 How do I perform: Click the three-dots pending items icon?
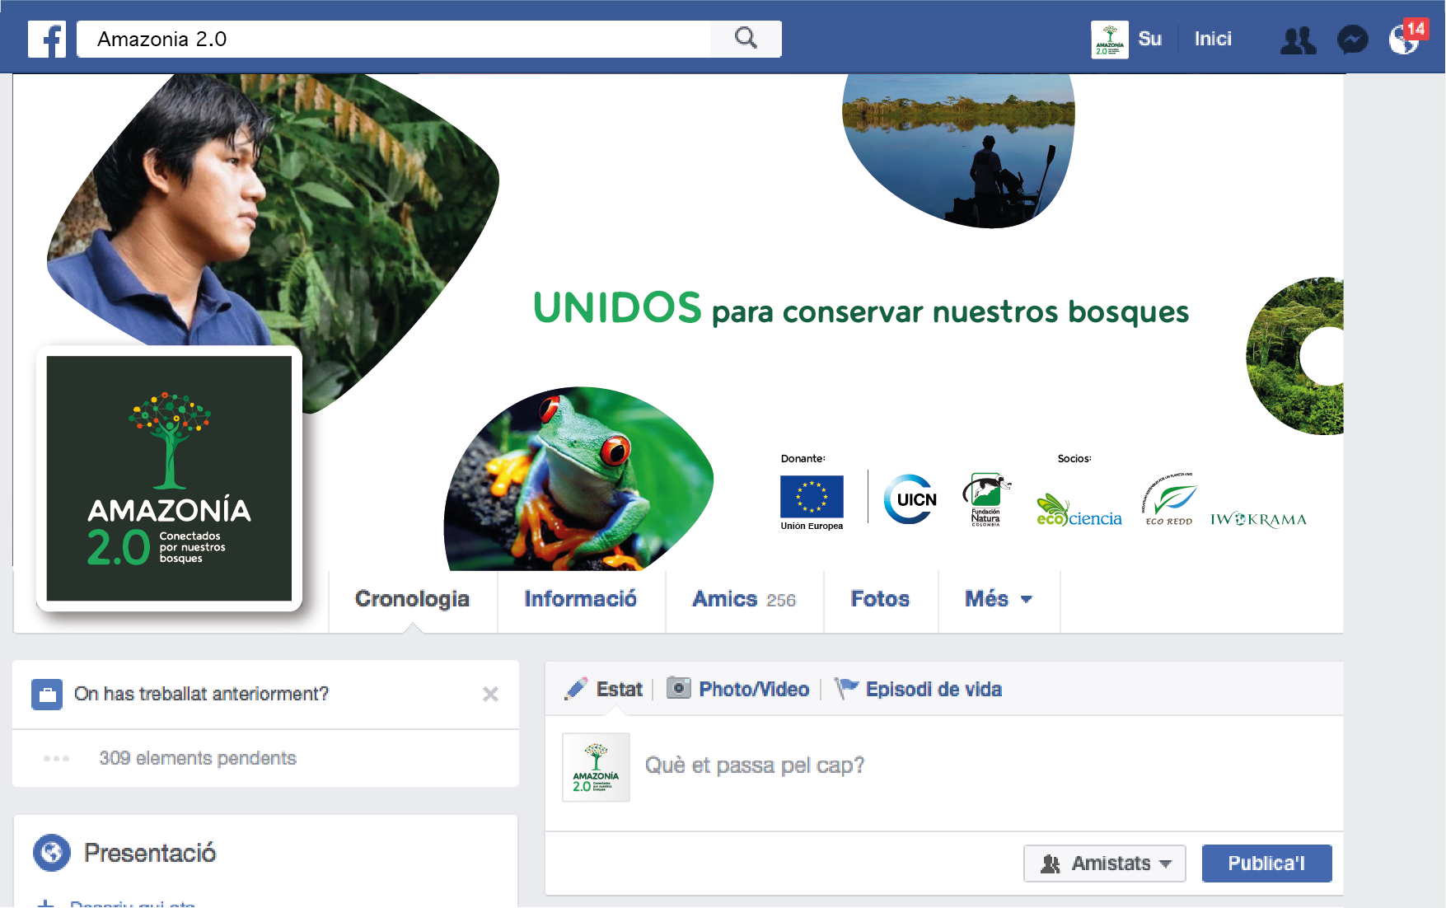pos(56,758)
